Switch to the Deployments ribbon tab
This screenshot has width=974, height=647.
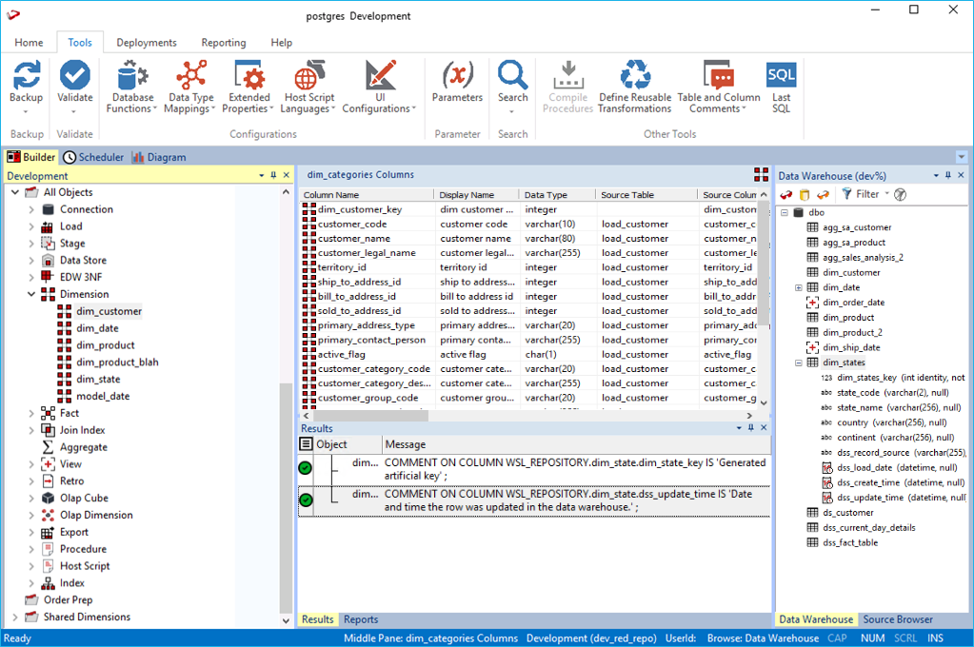(x=147, y=43)
